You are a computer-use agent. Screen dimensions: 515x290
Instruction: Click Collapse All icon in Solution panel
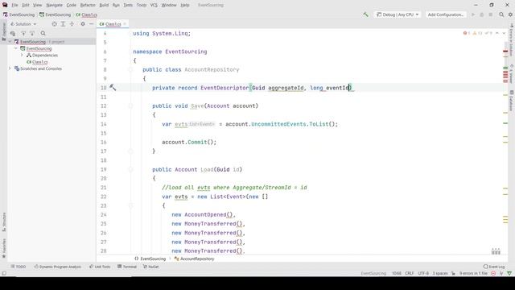(72, 24)
